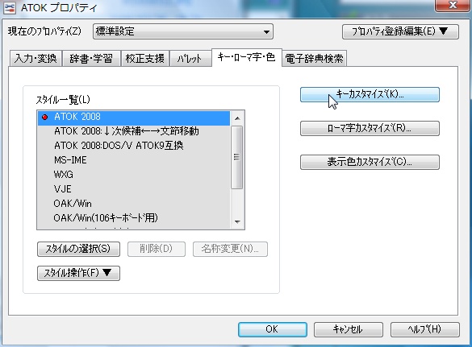Click the style list scroll down arrow
This screenshot has height=347, width=472.
(x=237, y=222)
